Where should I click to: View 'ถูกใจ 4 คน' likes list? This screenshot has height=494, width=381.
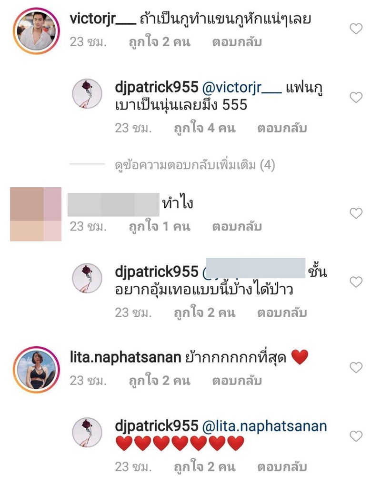tap(205, 128)
